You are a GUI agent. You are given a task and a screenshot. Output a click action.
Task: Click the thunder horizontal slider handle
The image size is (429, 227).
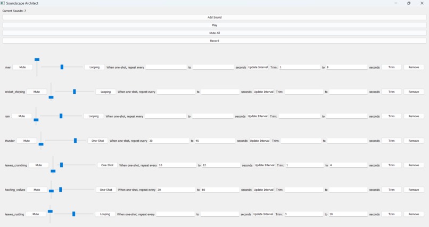coord(75,141)
